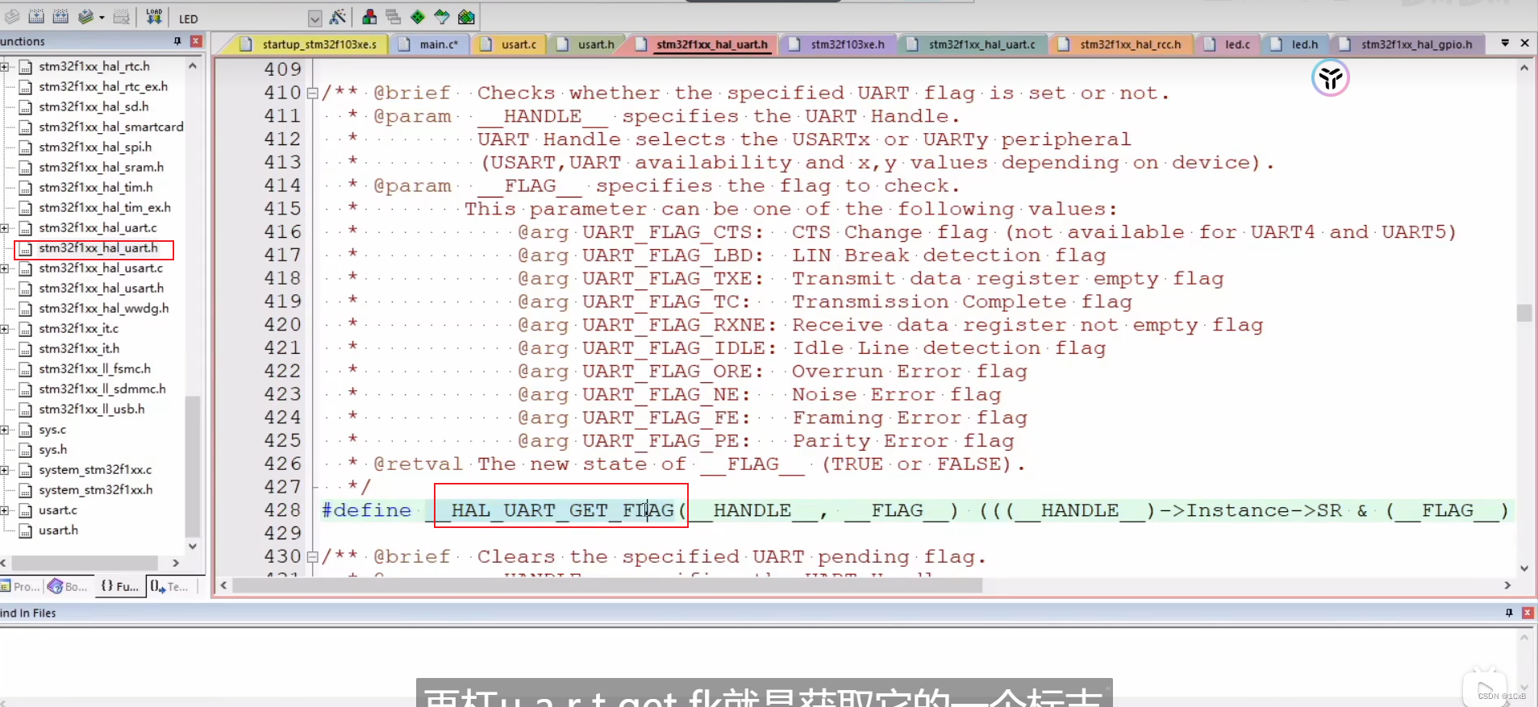Click the LOAD download to flash icon
The image size is (1538, 707).
tap(154, 16)
